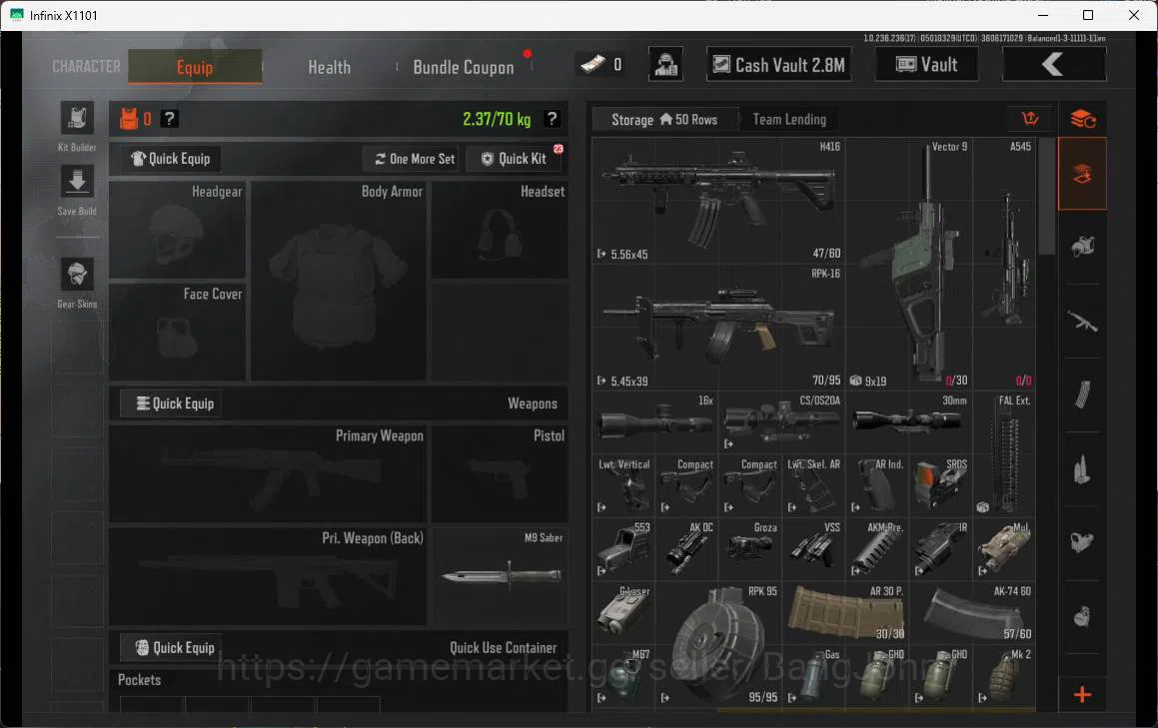
Task: Select the A545 rifle
Action: (1004, 265)
